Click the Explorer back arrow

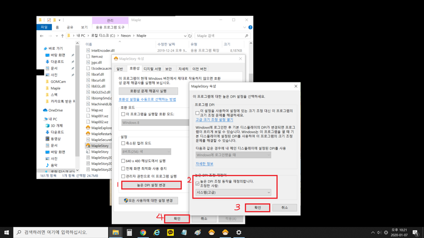(x=41, y=35)
